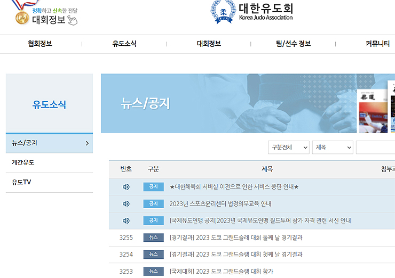Open 도쿄 그랜드슬램 둘째 날 경기결과
The width and height of the screenshot is (395, 278).
(x=236, y=238)
